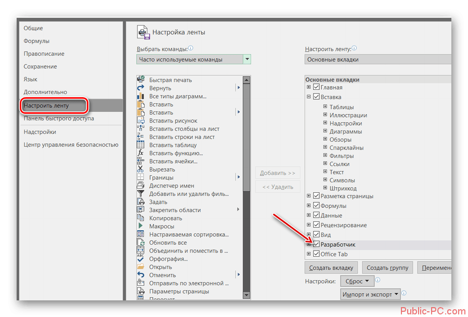The image size is (468, 317).
Task: Click the Macros (Макросы) play icon
Action: (140, 227)
